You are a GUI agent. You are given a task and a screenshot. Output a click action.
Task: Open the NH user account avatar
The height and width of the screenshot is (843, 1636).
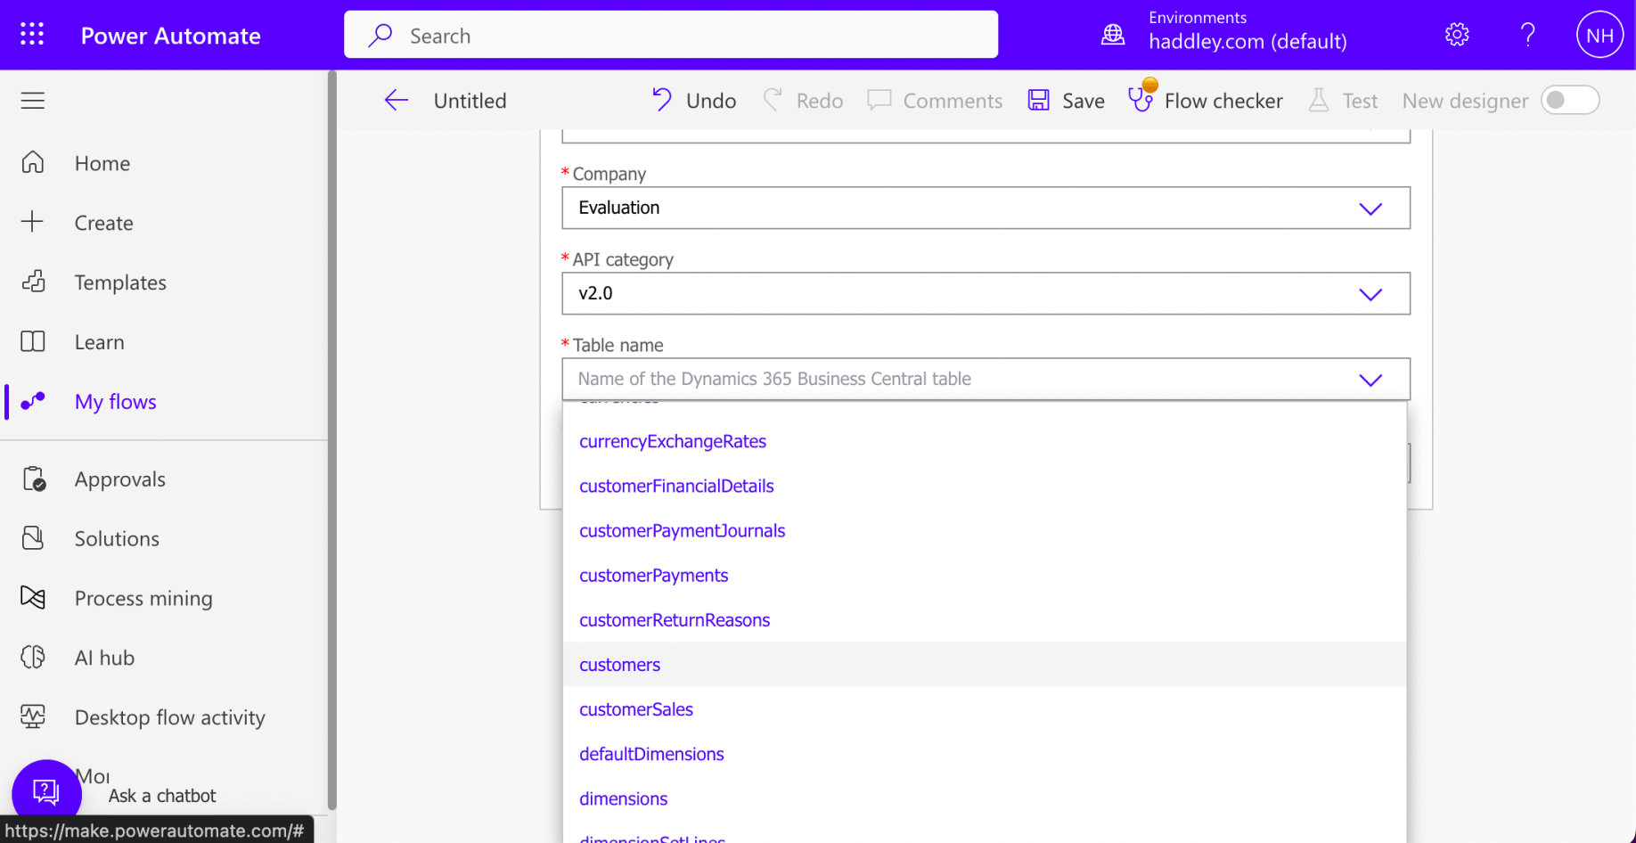[1599, 35]
